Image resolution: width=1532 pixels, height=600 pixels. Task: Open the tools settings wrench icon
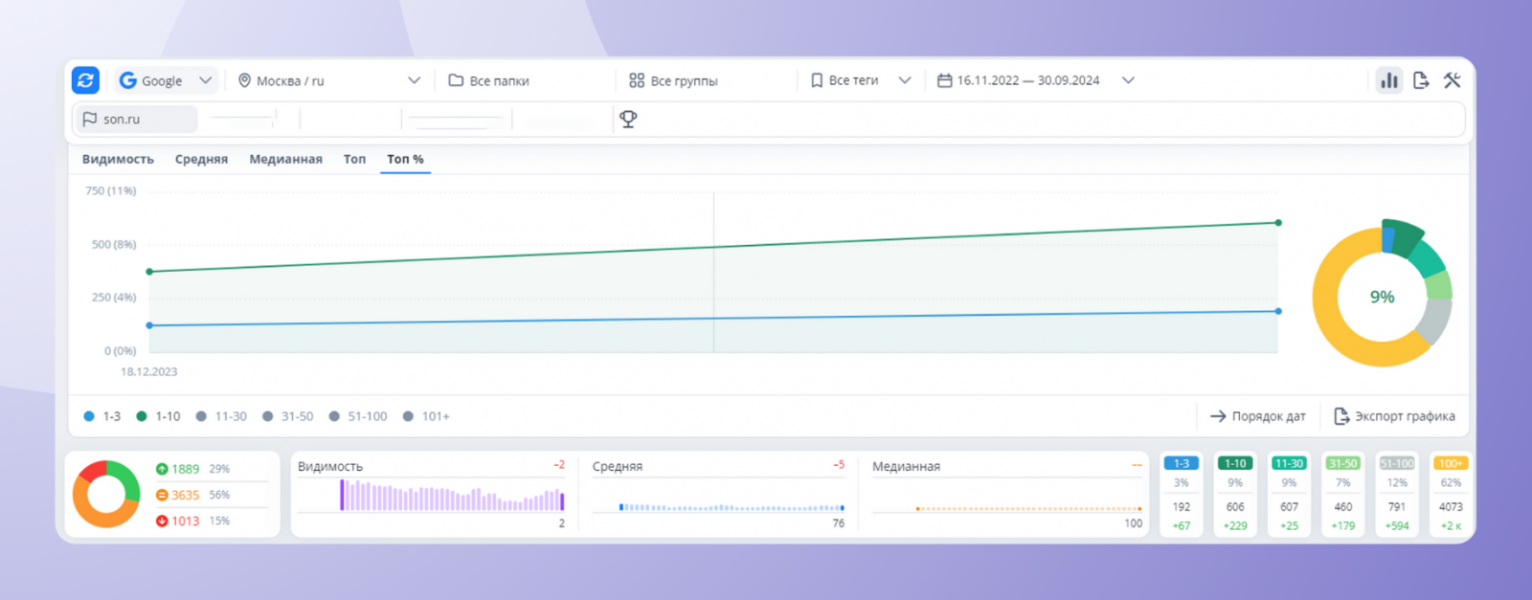(1453, 80)
